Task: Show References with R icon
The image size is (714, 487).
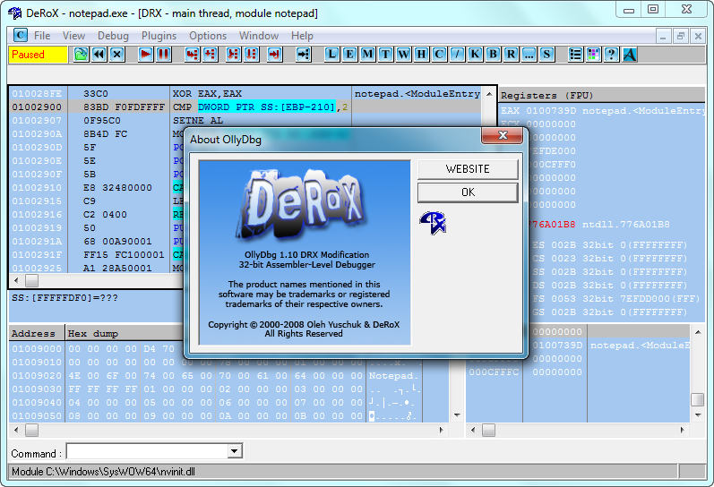Action: coord(511,55)
